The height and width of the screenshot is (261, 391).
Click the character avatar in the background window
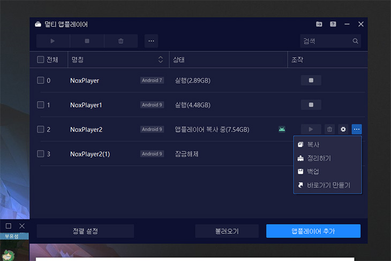[x=8, y=255]
